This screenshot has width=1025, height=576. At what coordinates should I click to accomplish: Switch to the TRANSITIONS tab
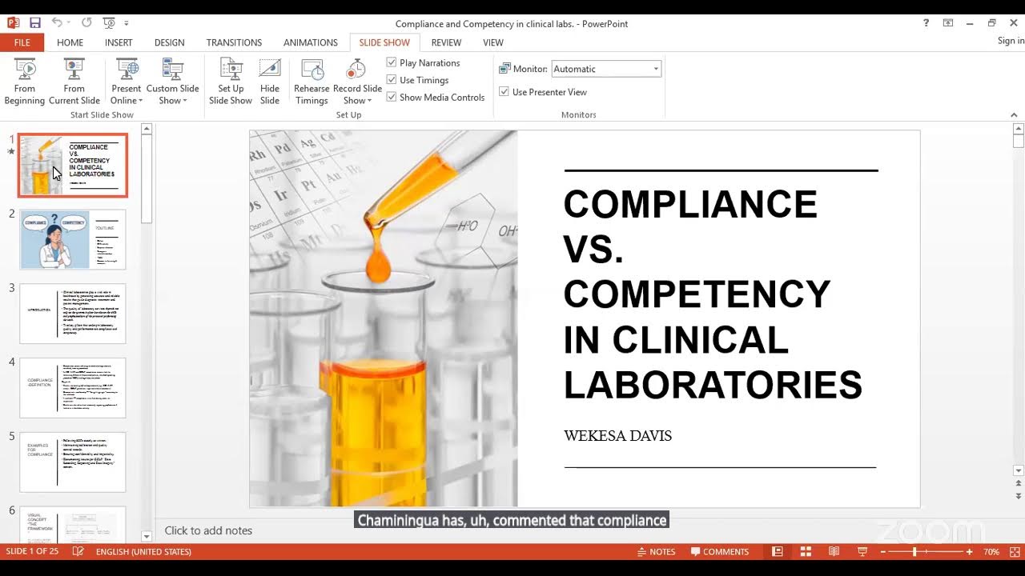coord(234,42)
